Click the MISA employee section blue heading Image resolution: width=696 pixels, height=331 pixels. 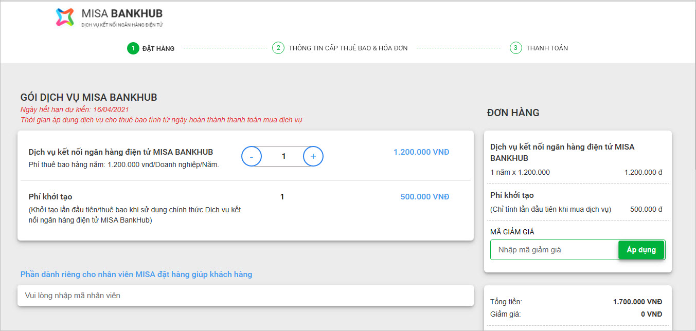(x=136, y=274)
